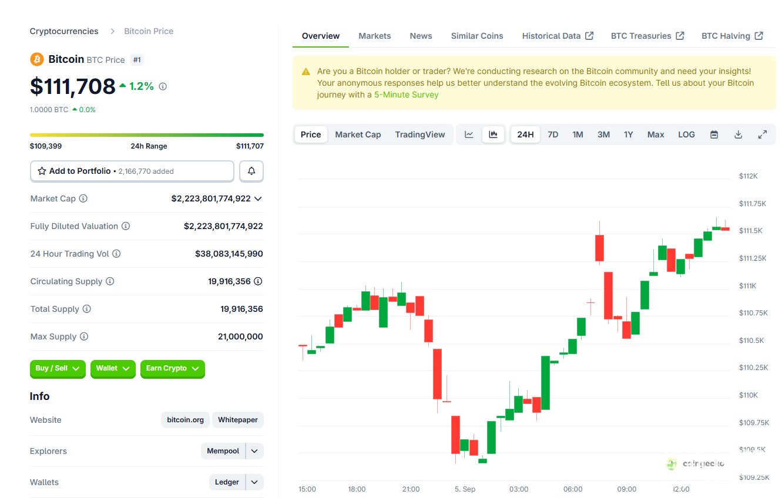Switch chart to Market Cap view
The image size is (782, 498).
coord(358,134)
